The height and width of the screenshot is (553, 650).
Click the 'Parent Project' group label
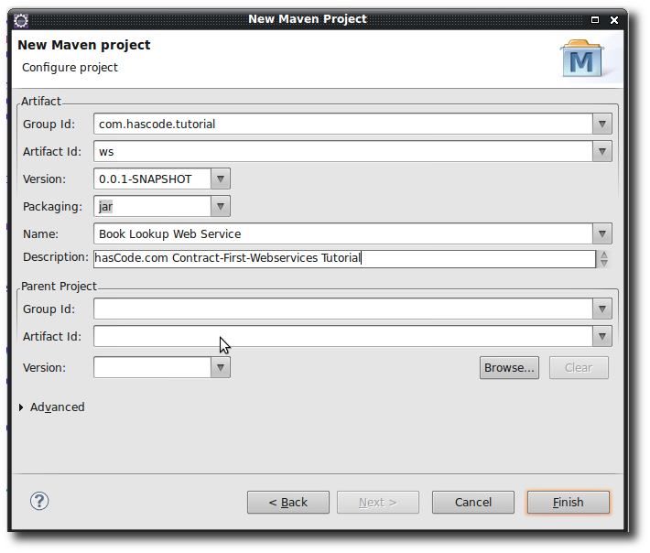(59, 287)
